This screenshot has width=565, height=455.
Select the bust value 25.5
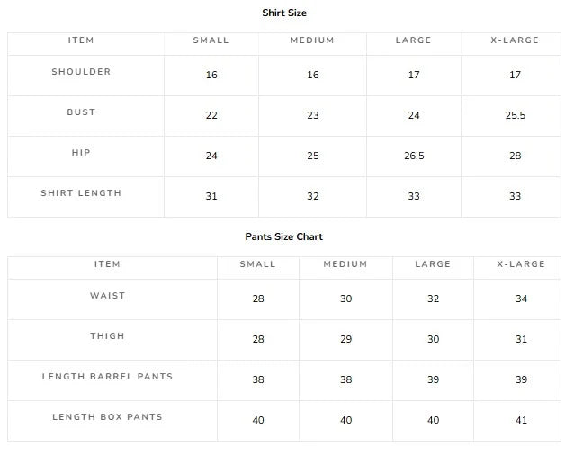coord(516,115)
